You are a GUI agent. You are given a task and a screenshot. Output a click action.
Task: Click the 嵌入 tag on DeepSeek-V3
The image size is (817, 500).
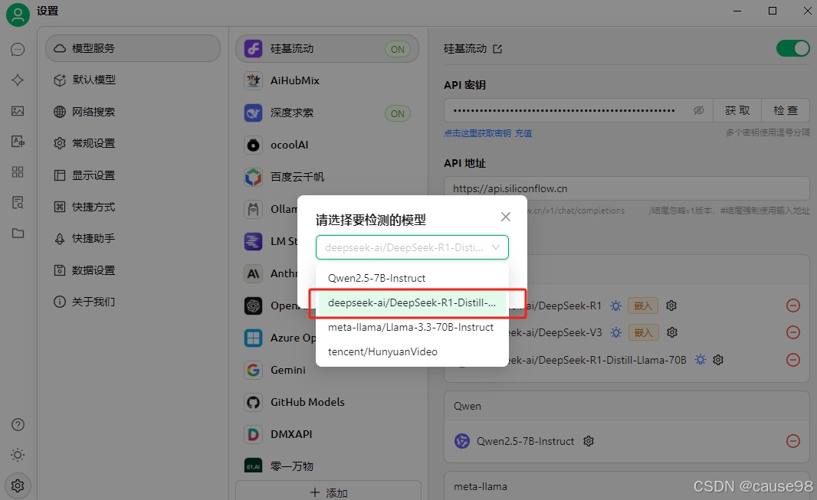click(x=644, y=332)
